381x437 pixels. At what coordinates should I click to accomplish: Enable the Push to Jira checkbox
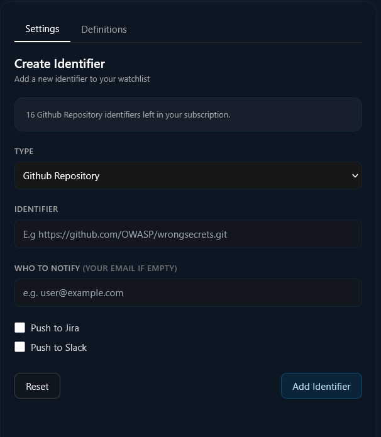click(x=20, y=328)
